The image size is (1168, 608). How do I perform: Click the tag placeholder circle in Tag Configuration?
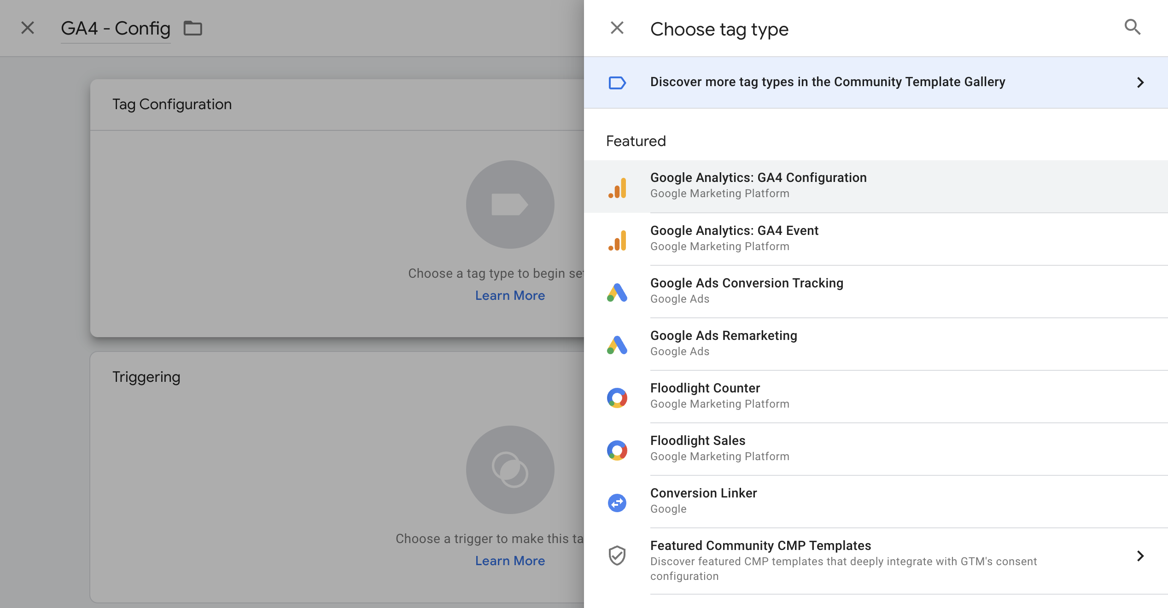pyautogui.click(x=510, y=205)
